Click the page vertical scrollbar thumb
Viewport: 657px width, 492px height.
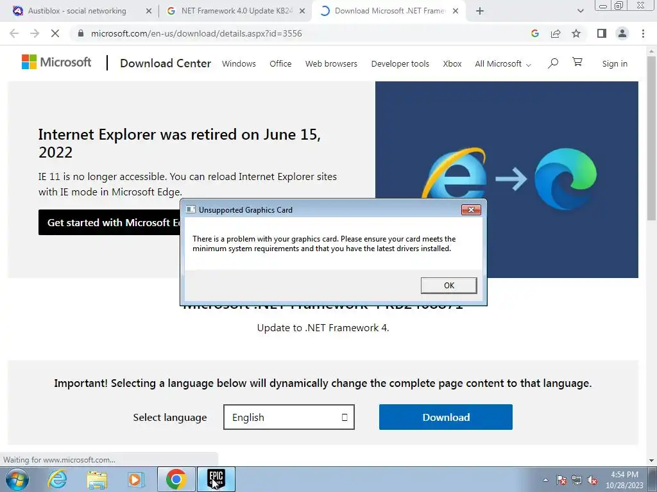(652, 138)
